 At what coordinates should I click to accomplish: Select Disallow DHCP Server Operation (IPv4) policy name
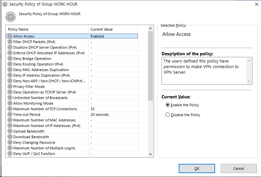coord(45,47)
